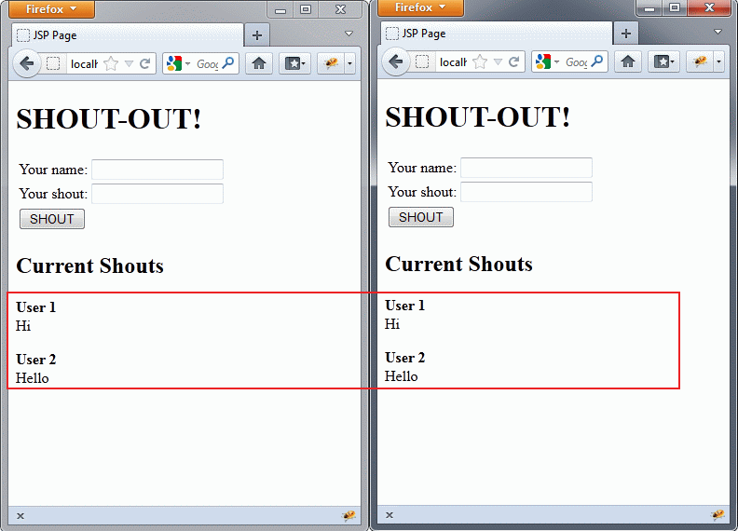Viewport: 738px width, 531px height.
Task: Expand Firebug options arrow in right window
Action: pos(718,61)
